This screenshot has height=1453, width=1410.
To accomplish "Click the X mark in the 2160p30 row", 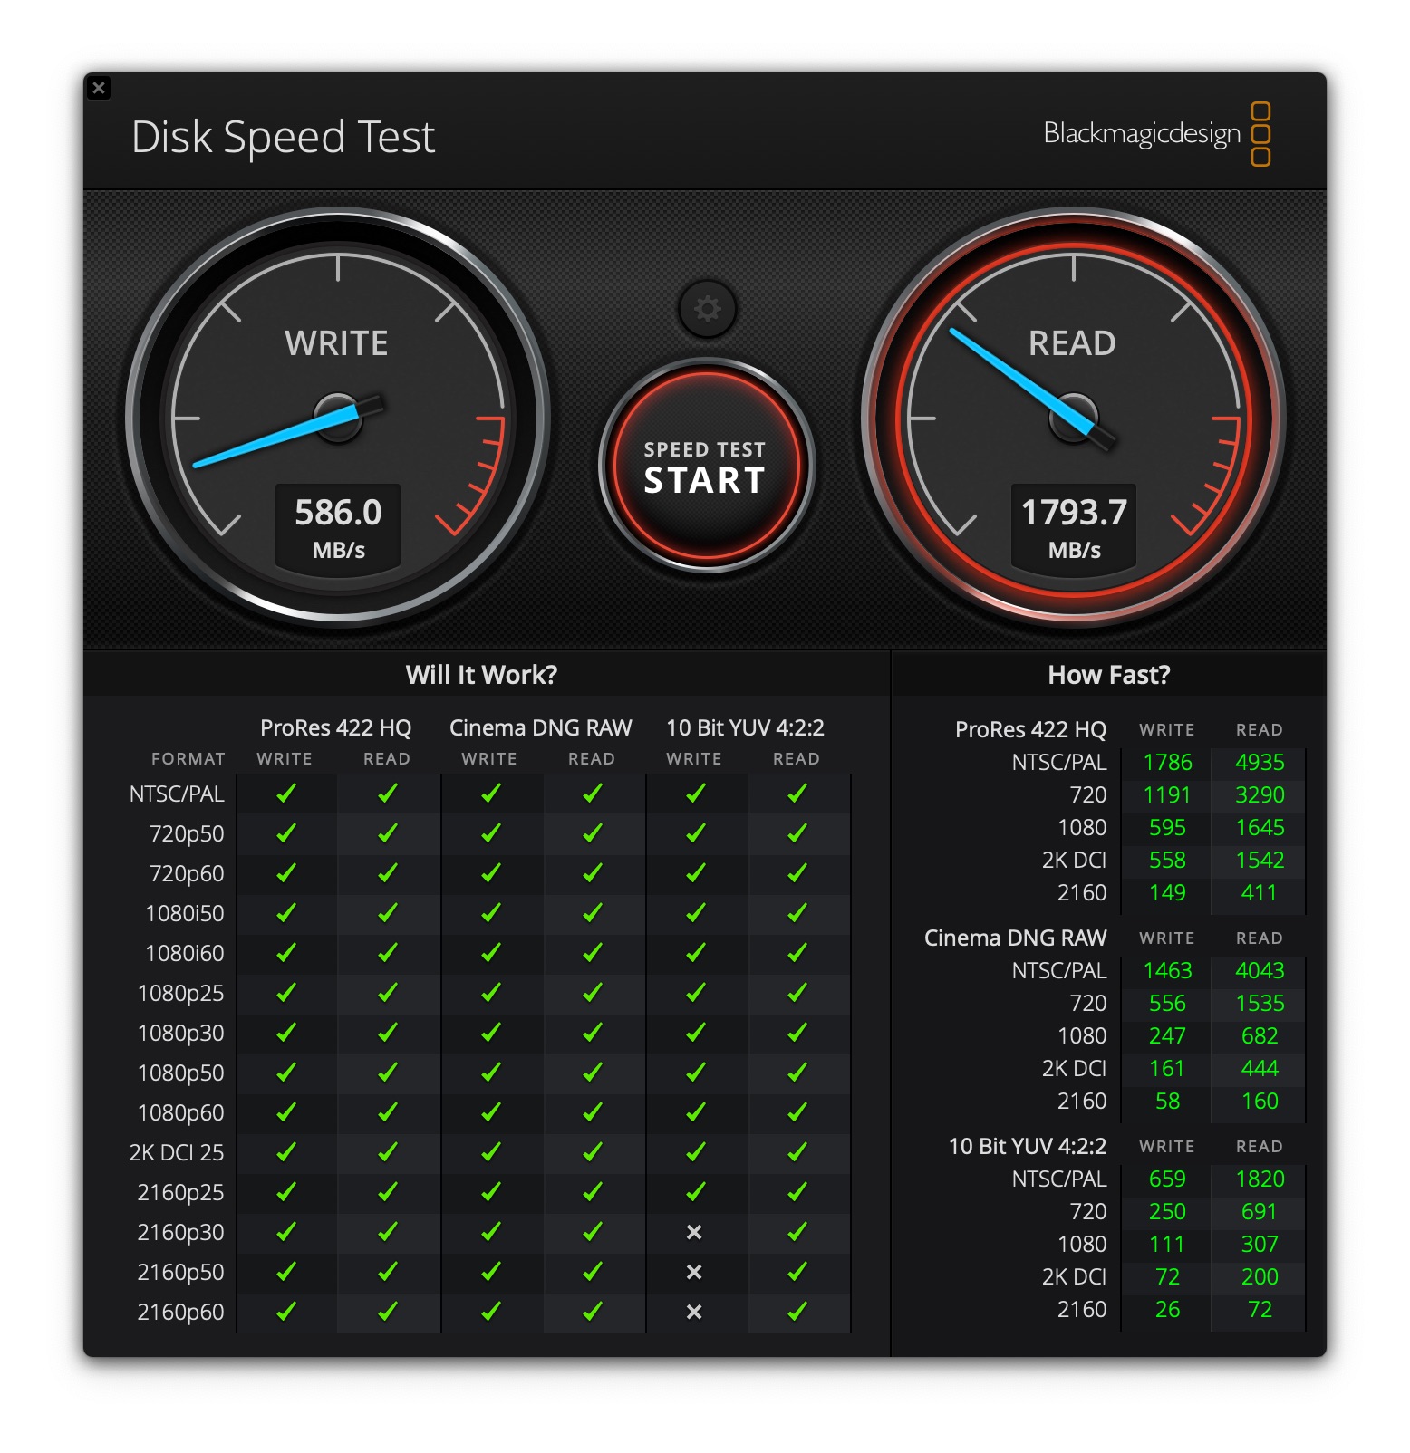I will point(694,1232).
